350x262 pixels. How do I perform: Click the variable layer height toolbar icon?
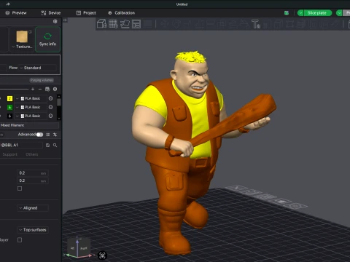point(148,24)
